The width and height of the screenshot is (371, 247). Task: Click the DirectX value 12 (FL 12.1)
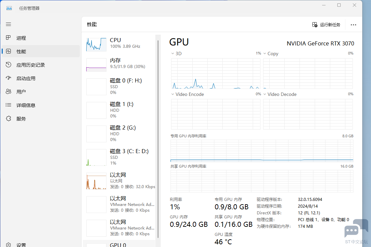(309, 213)
